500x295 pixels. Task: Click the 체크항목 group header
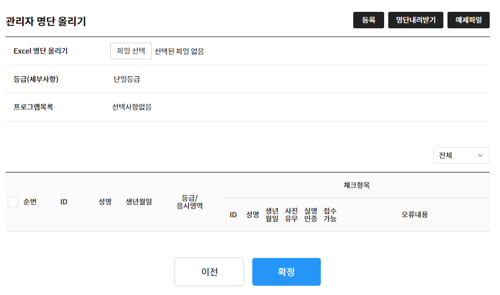(356, 185)
